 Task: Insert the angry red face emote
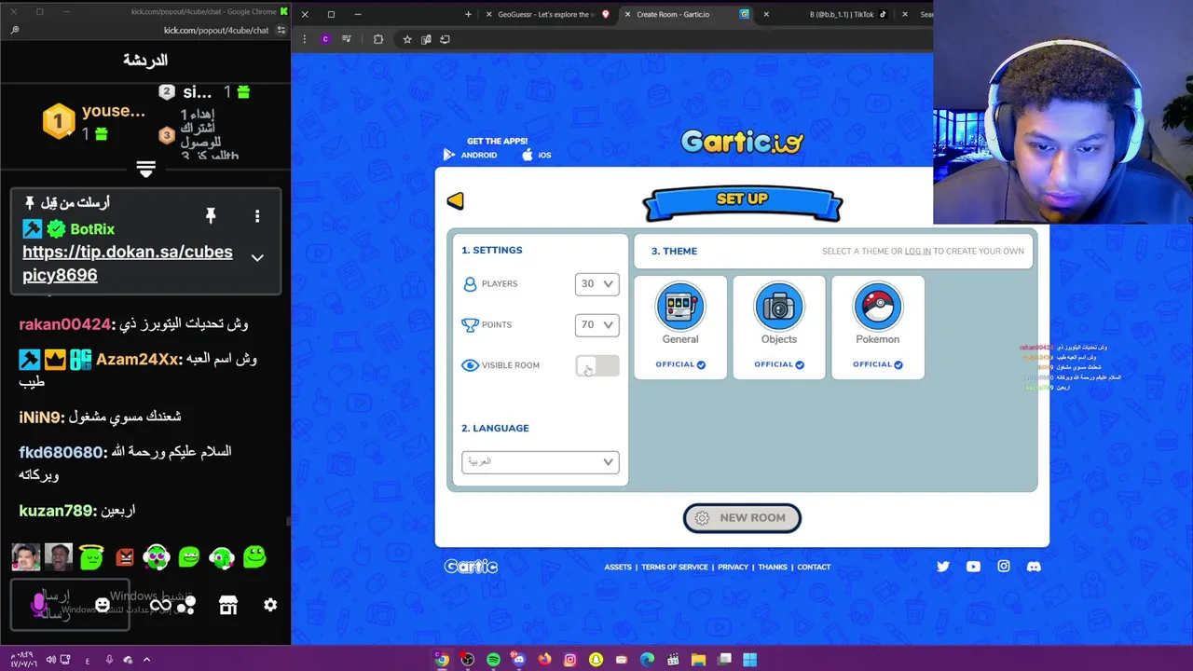point(124,557)
